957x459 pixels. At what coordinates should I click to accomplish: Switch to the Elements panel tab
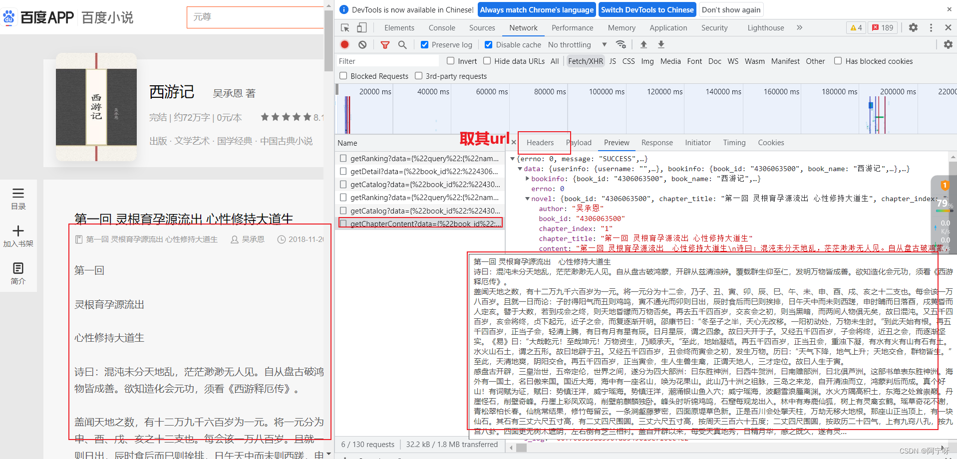pyautogui.click(x=399, y=28)
